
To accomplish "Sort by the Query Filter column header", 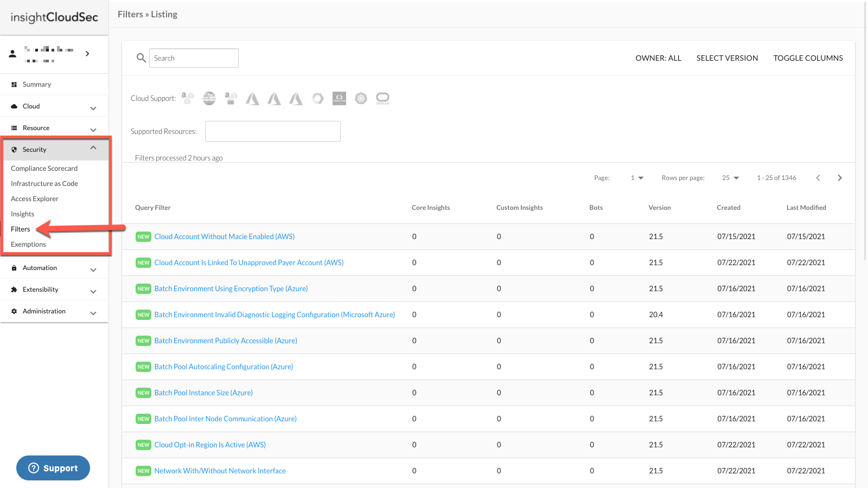I will 153,208.
